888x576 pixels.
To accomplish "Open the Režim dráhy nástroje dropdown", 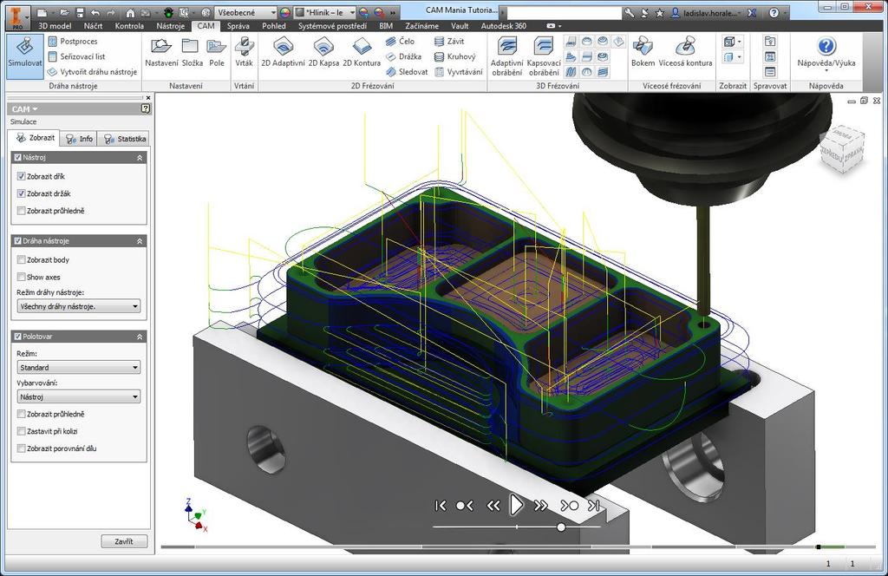I will coord(79,306).
